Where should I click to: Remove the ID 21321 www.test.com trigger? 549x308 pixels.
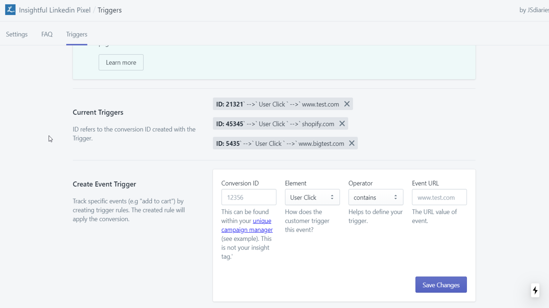[347, 104]
